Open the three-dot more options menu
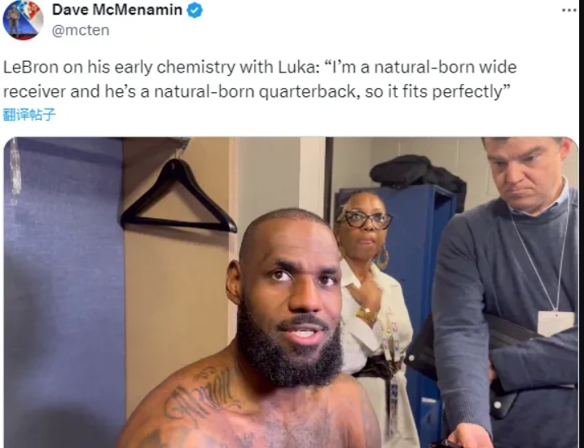This screenshot has width=584, height=448. pos(569,10)
